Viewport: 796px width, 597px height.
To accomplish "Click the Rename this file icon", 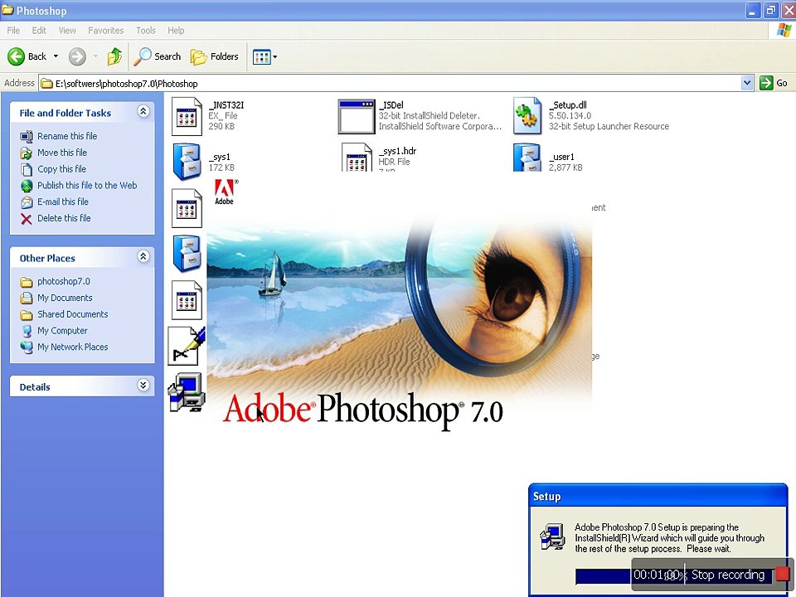I will tap(27, 136).
